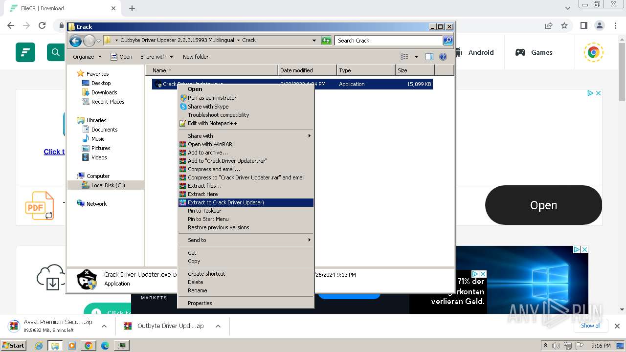Click the Search Crack magnifier icon
Viewport: 626px width, 352px height.
(x=447, y=41)
